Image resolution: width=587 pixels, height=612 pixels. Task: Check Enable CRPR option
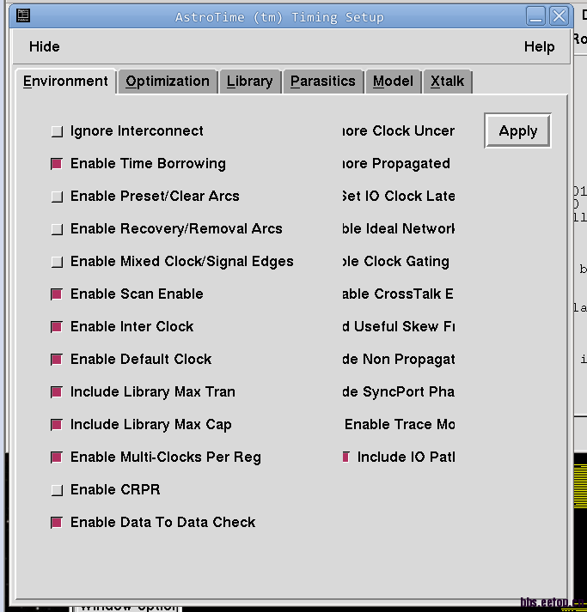pyautogui.click(x=57, y=489)
